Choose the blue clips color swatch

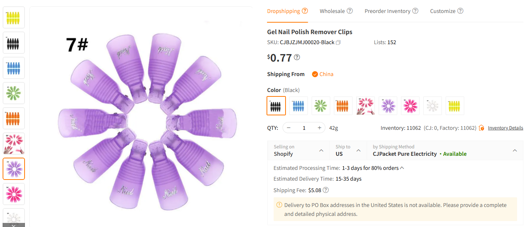[x=299, y=106]
